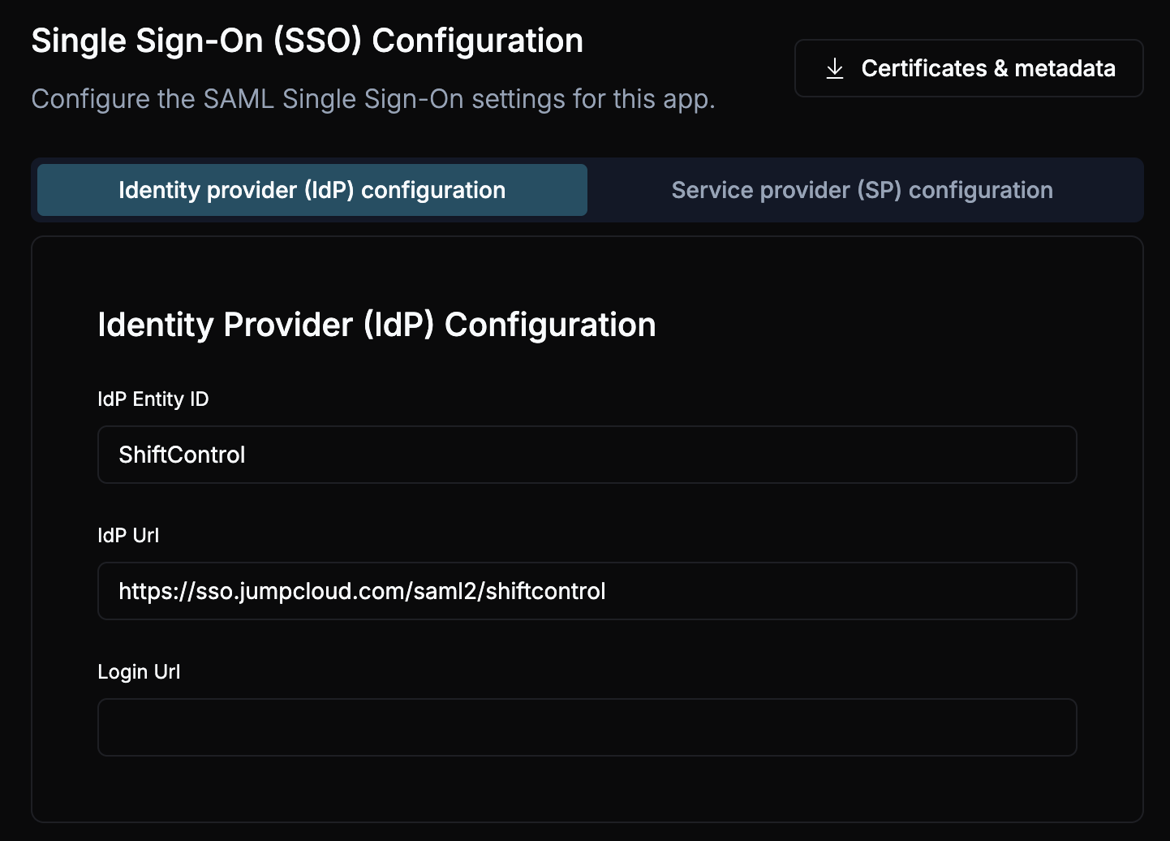Select the ShiftControl text value
Screen dimensions: 1170x841
(x=183, y=455)
